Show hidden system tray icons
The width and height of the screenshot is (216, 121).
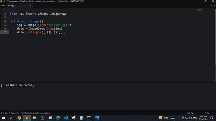[179, 118]
